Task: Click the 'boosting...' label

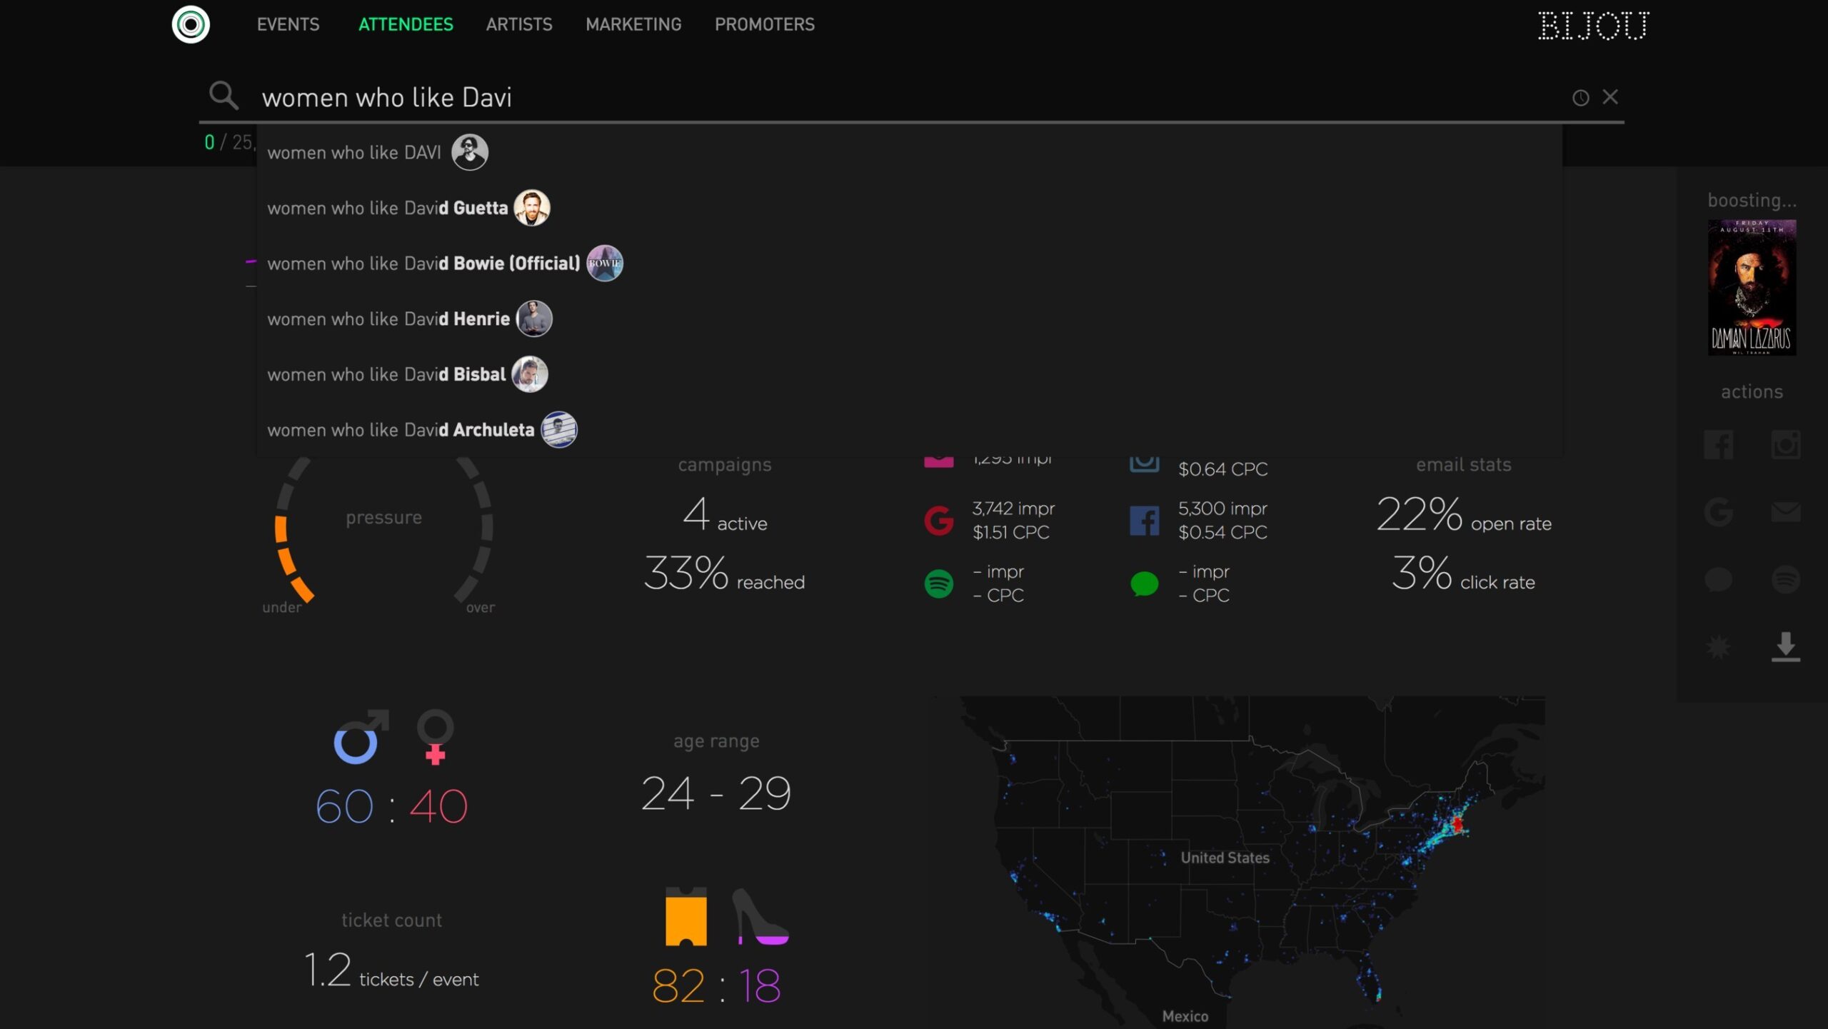Action: click(1752, 200)
